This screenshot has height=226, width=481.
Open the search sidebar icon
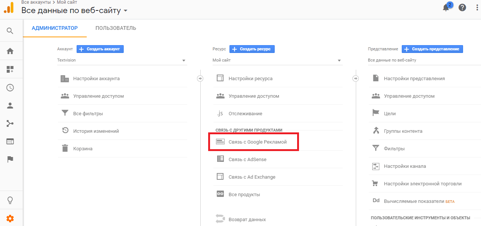pyautogui.click(x=10, y=31)
